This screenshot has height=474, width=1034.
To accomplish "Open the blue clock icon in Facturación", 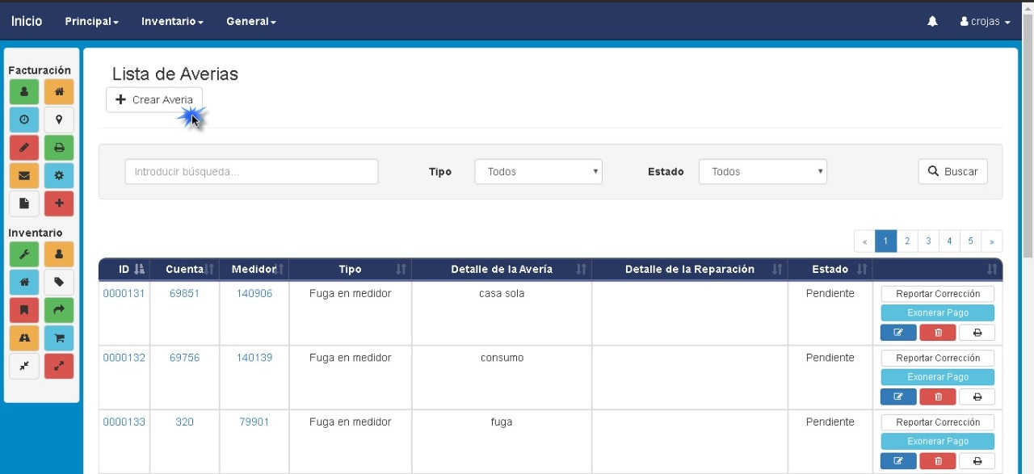I will coord(24,120).
